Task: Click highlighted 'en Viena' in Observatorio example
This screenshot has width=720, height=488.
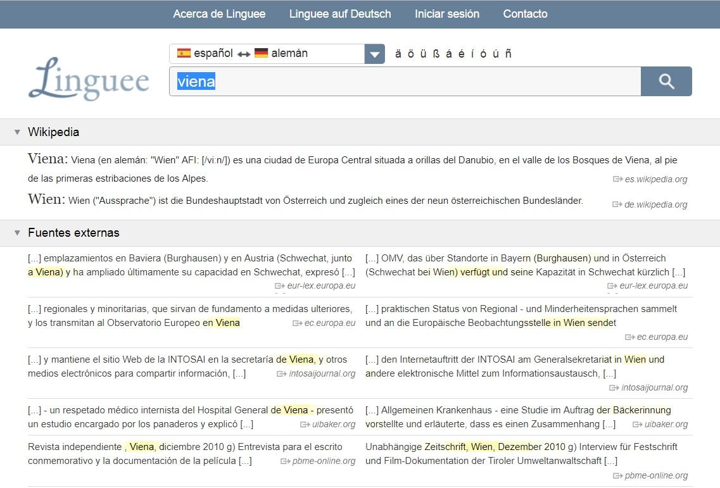Action: coord(222,323)
